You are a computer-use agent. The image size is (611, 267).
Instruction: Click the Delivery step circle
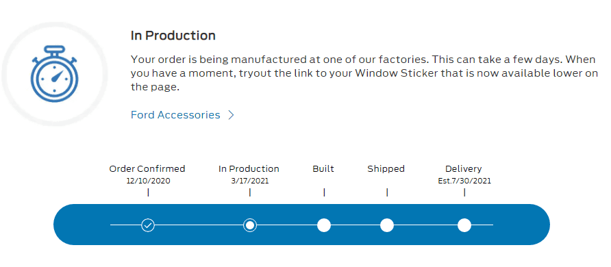coord(464,225)
